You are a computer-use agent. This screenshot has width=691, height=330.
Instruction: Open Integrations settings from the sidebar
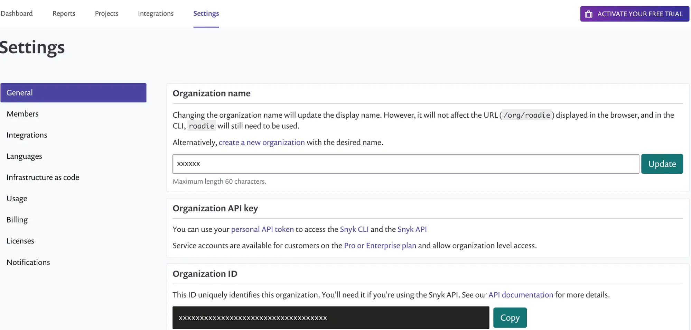[x=27, y=135]
